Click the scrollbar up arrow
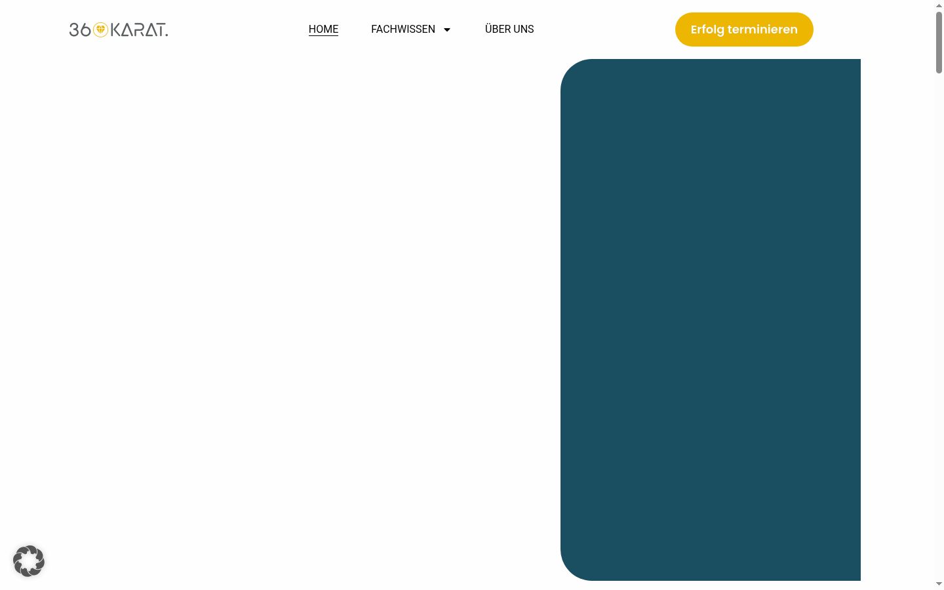The width and height of the screenshot is (944, 590). click(939, 5)
